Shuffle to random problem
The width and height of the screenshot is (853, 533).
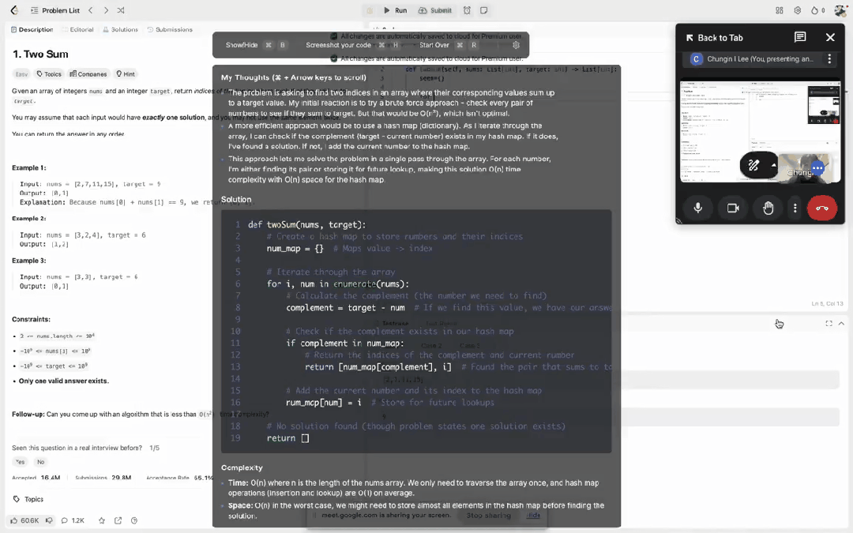coord(121,10)
